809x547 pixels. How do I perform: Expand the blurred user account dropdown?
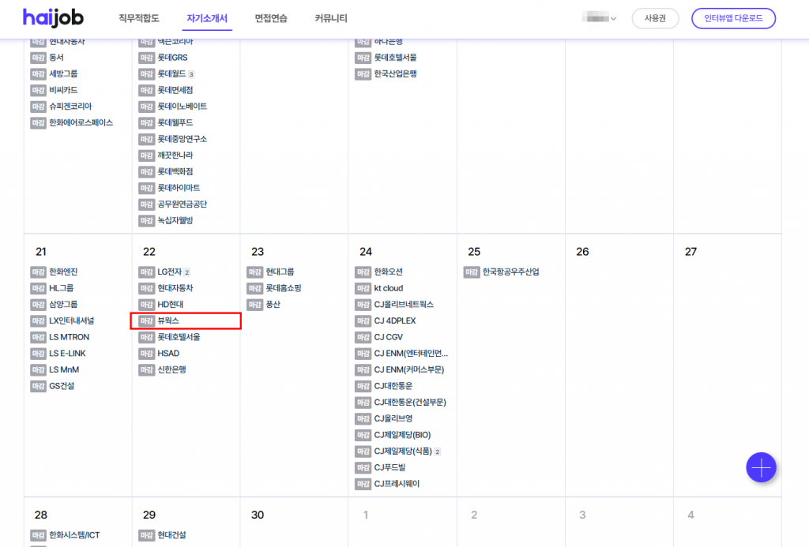tap(599, 18)
